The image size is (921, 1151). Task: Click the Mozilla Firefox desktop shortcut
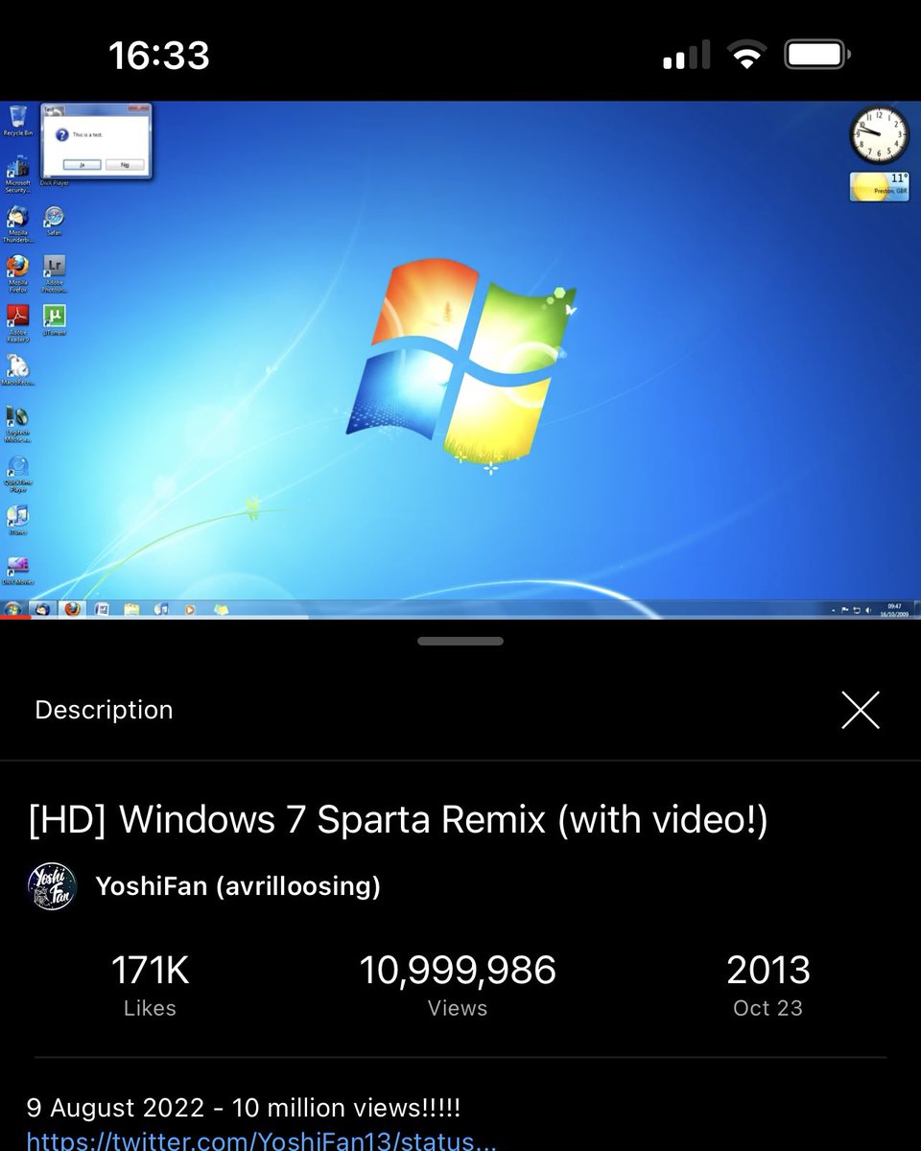point(17,274)
